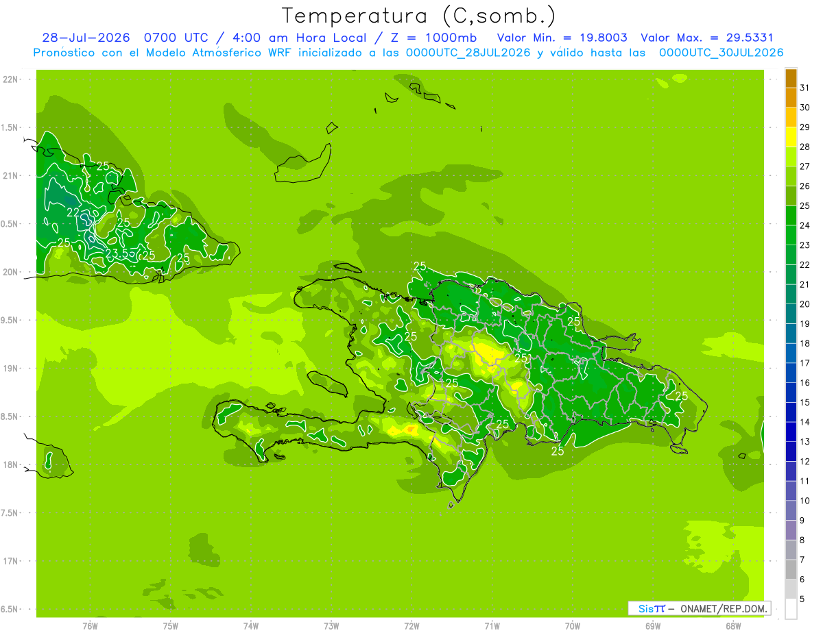The image size is (823, 635).
Task: Click the "71W" longitude axis label
Action: [492, 625]
